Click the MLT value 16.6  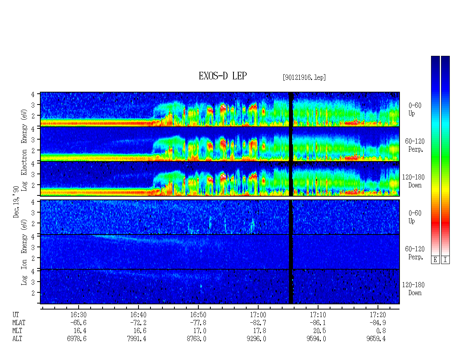click(x=140, y=331)
